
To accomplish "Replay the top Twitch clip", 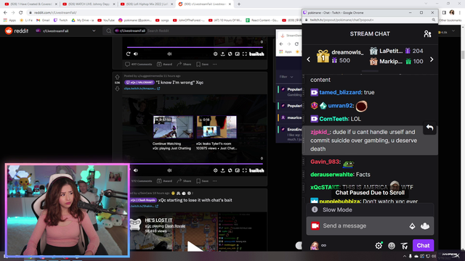I will [x=128, y=54].
